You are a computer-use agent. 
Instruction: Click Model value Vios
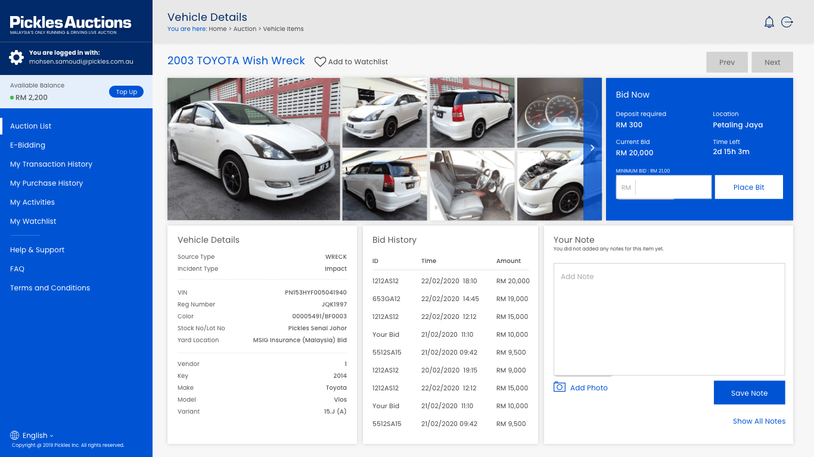(340, 400)
